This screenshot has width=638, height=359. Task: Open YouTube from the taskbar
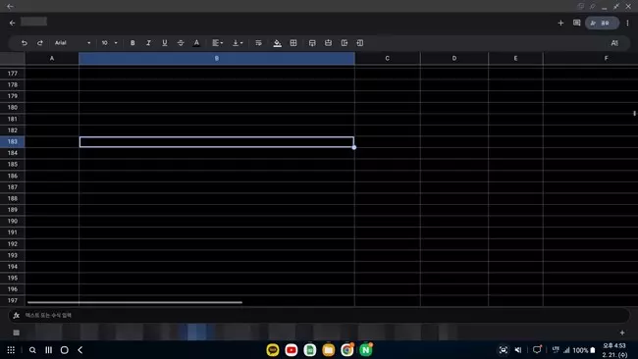click(292, 350)
